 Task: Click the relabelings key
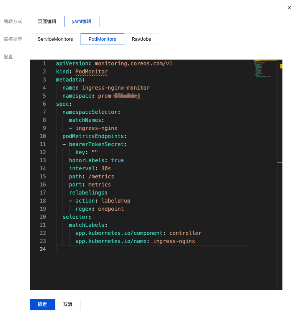[87, 193]
